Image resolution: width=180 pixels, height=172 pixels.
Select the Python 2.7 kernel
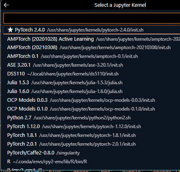[x=92, y=118]
